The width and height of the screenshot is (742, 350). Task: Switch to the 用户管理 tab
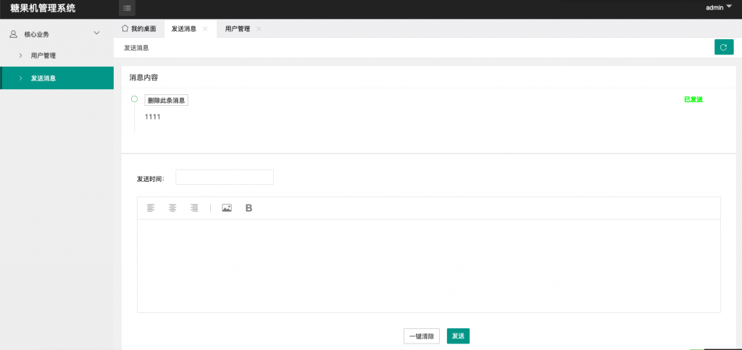click(243, 29)
